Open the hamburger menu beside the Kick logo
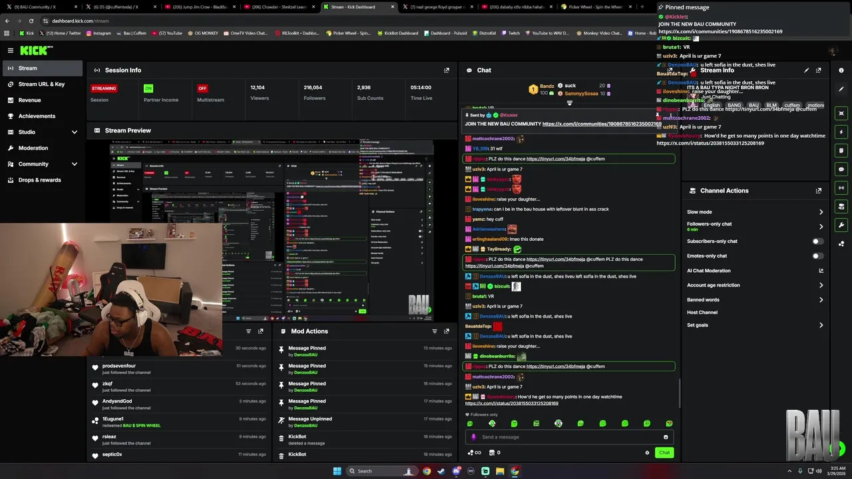 tap(10, 51)
